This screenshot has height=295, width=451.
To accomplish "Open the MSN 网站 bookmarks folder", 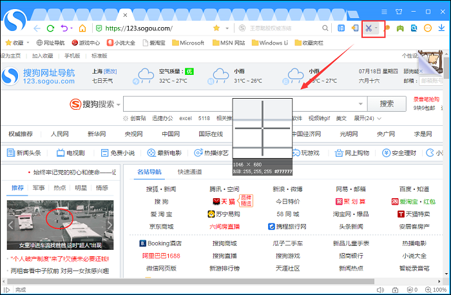I will pyautogui.click(x=229, y=43).
